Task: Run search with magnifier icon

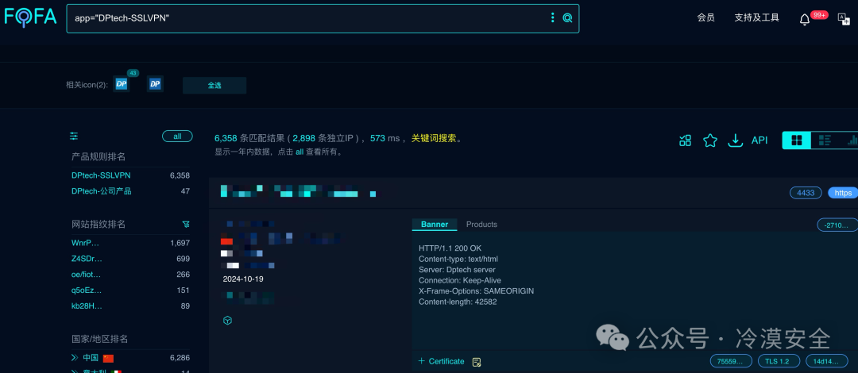Action: pos(567,17)
